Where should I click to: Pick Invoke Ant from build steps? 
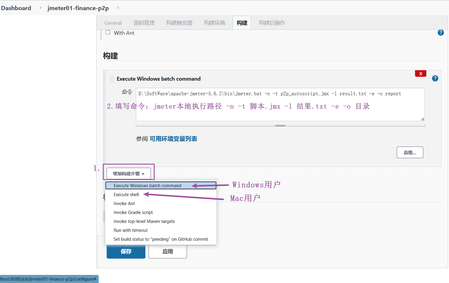tap(124, 204)
